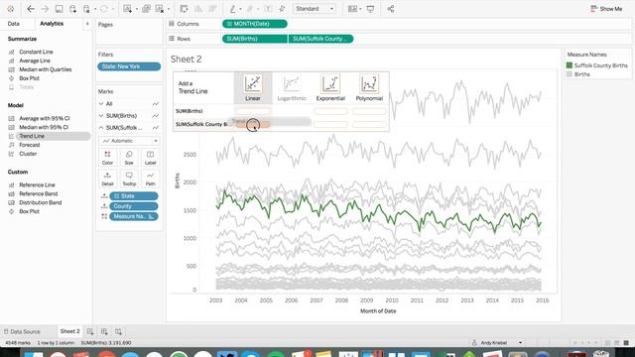
Task: Click the MONTH(Date) pill on Columns
Action: (x=255, y=24)
